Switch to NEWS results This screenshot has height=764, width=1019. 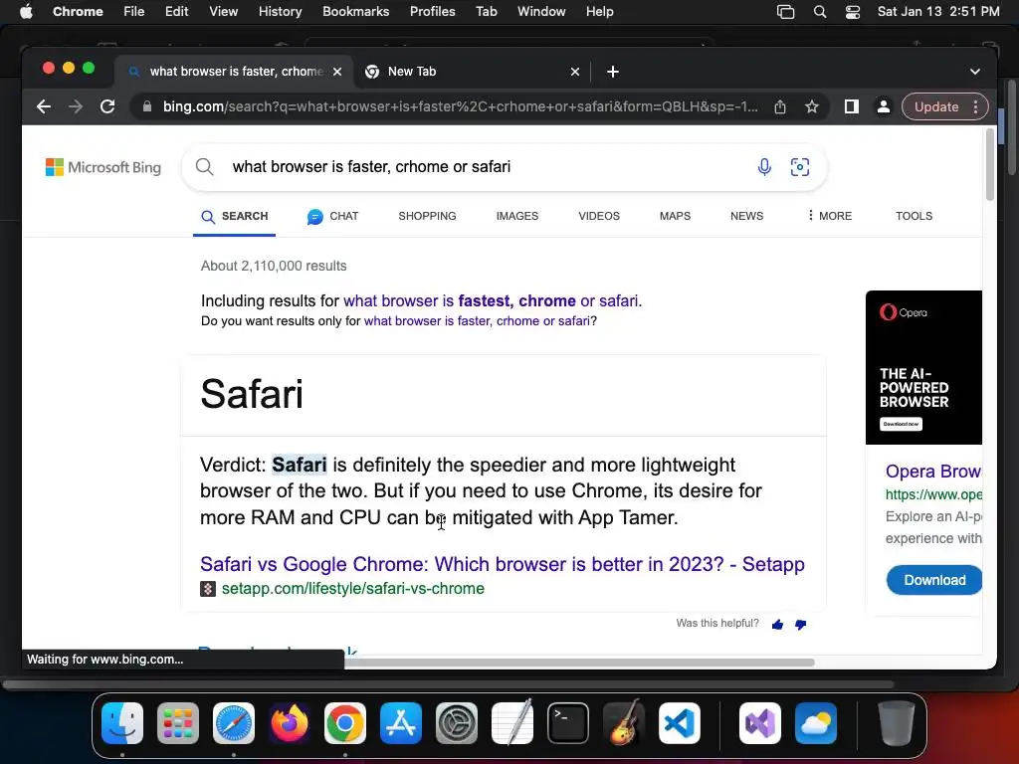click(x=746, y=216)
